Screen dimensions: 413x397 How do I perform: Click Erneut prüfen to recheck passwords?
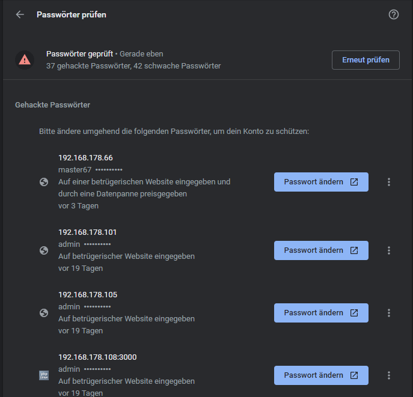[366, 60]
